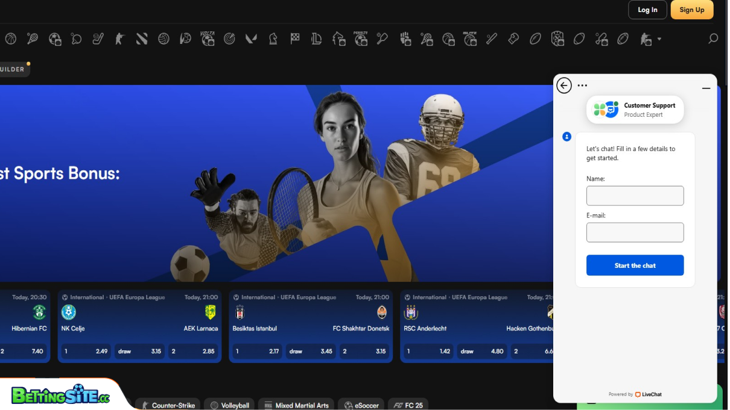Open the chess betting section

pyautogui.click(x=273, y=39)
